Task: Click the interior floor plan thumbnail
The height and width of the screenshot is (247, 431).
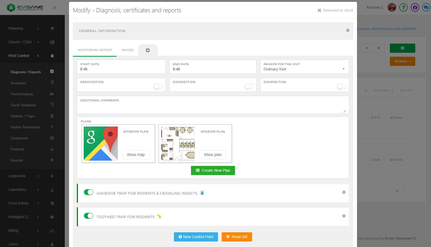Action: (x=178, y=144)
